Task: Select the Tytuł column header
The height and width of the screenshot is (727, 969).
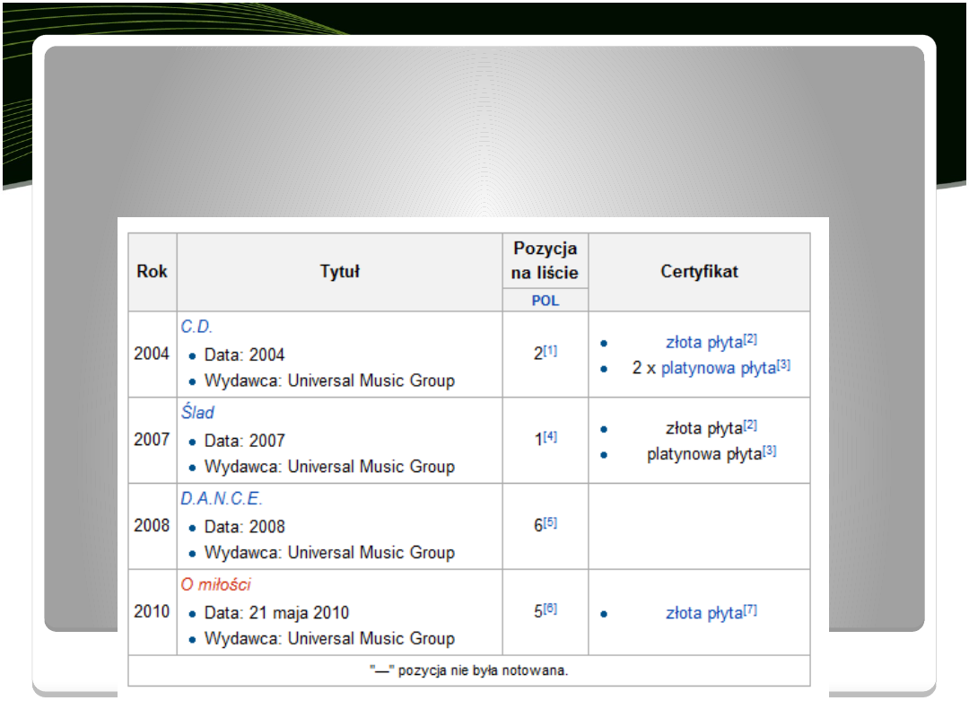Action: (339, 272)
